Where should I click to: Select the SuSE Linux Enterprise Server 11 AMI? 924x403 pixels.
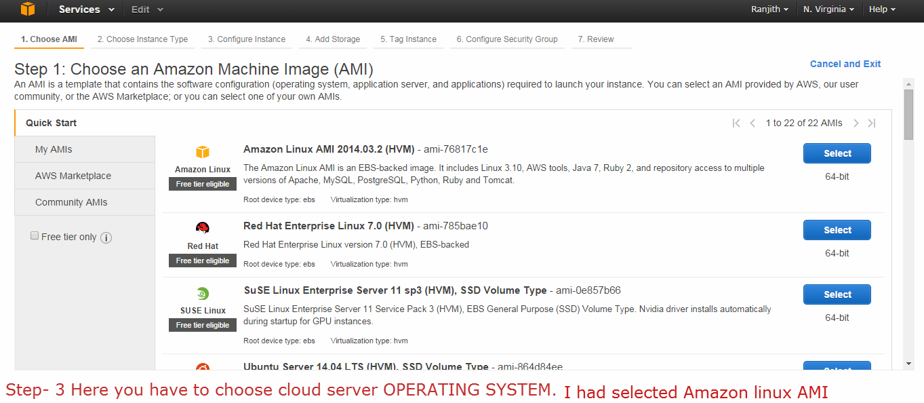tap(837, 294)
